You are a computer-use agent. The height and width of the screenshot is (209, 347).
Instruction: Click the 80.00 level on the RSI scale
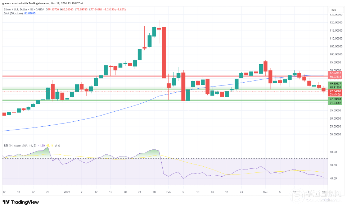333,152
